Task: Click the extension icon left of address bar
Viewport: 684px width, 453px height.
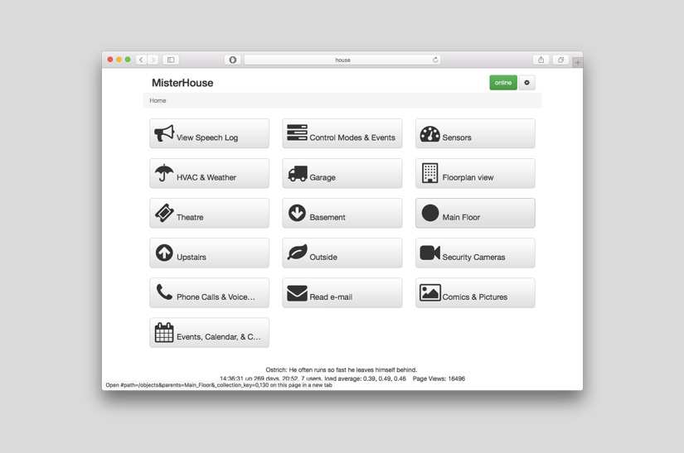Action: pos(232,60)
